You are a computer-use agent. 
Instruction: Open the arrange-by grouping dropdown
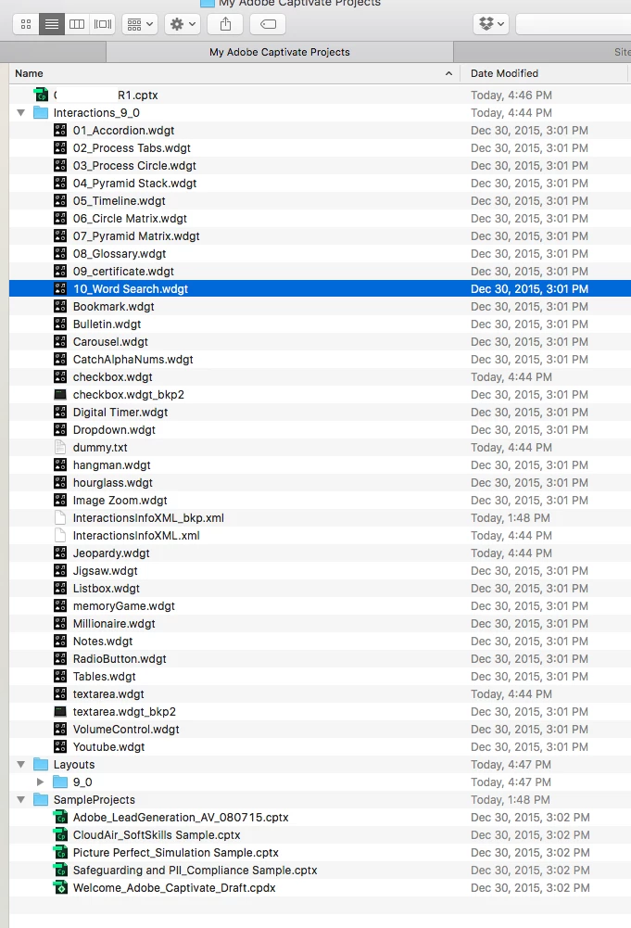[140, 24]
